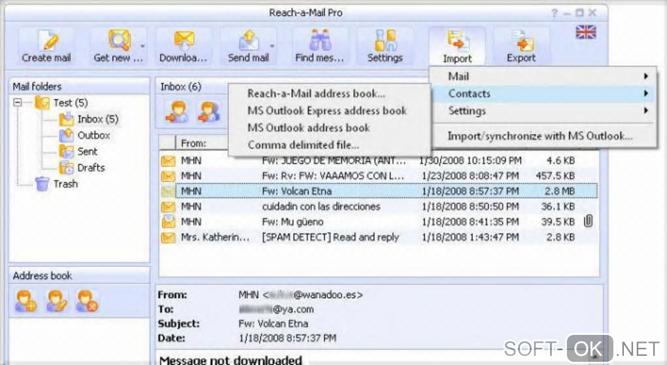Collapse the Test account tree node
Image resolution: width=667 pixels, height=365 pixels.
[x=18, y=103]
